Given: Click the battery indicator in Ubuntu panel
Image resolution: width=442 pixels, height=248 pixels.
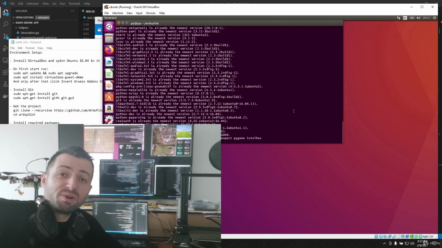Looking at the screenshot, I should coord(412,18).
